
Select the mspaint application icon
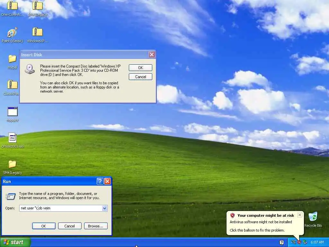pos(13,111)
